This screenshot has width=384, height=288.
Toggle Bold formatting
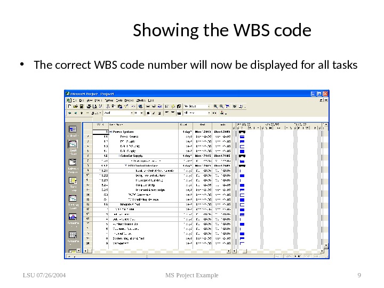click(x=148, y=113)
